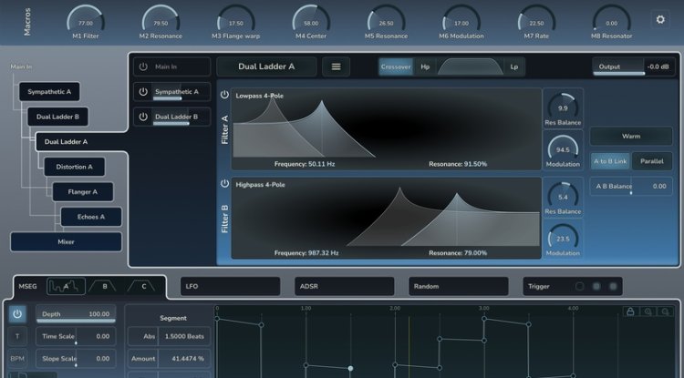Select the Sympathetic A module in the chain

pos(49,92)
